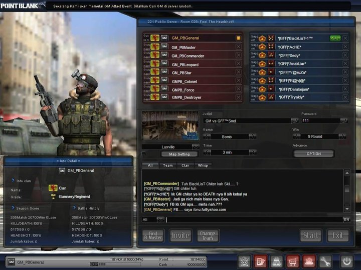
Task: Toggle slot X for GM_PBLeopard
Action: [238, 63]
